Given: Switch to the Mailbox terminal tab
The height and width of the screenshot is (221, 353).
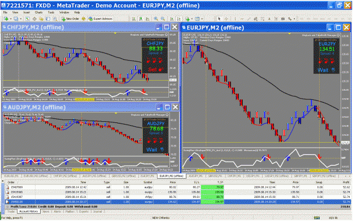Looking at the screenshot, I should (70, 211).
